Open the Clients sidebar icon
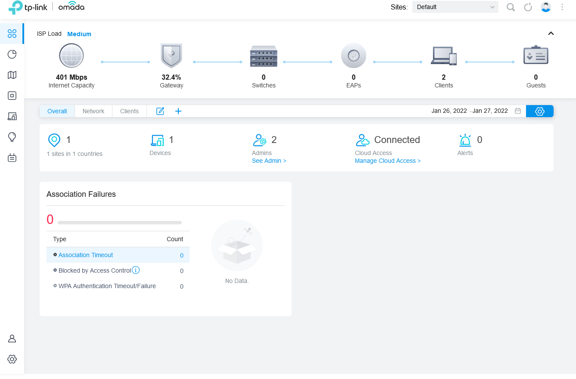576x379 pixels. 12,116
